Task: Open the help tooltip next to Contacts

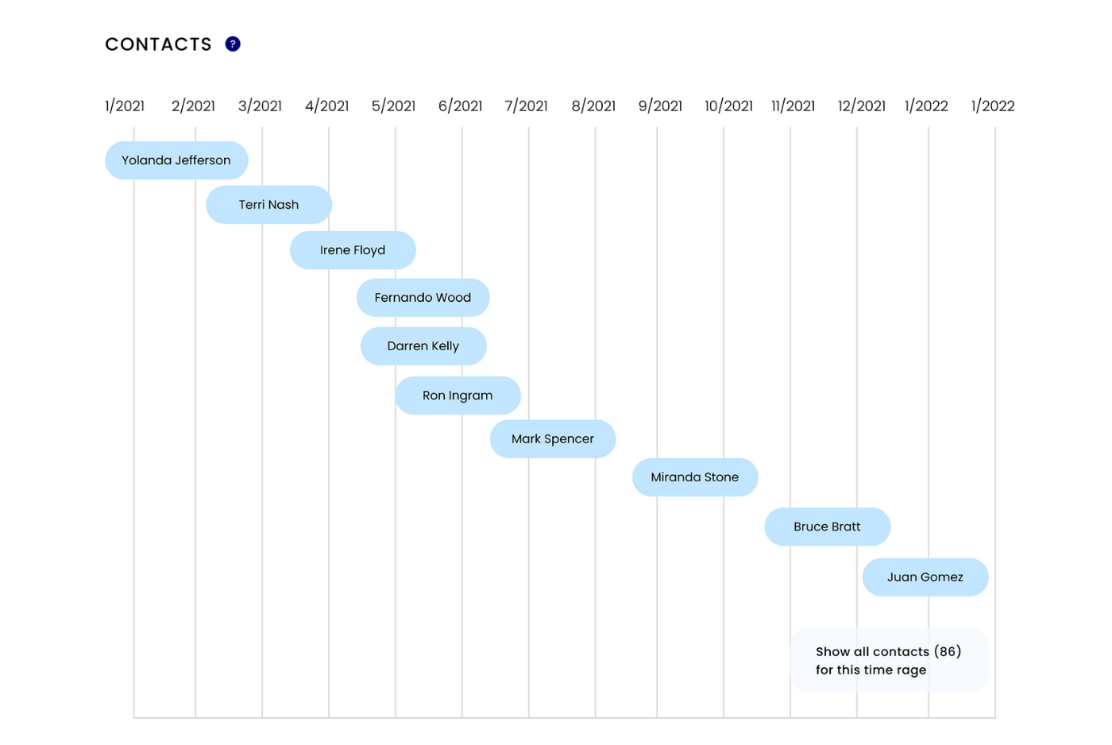Action: (232, 44)
